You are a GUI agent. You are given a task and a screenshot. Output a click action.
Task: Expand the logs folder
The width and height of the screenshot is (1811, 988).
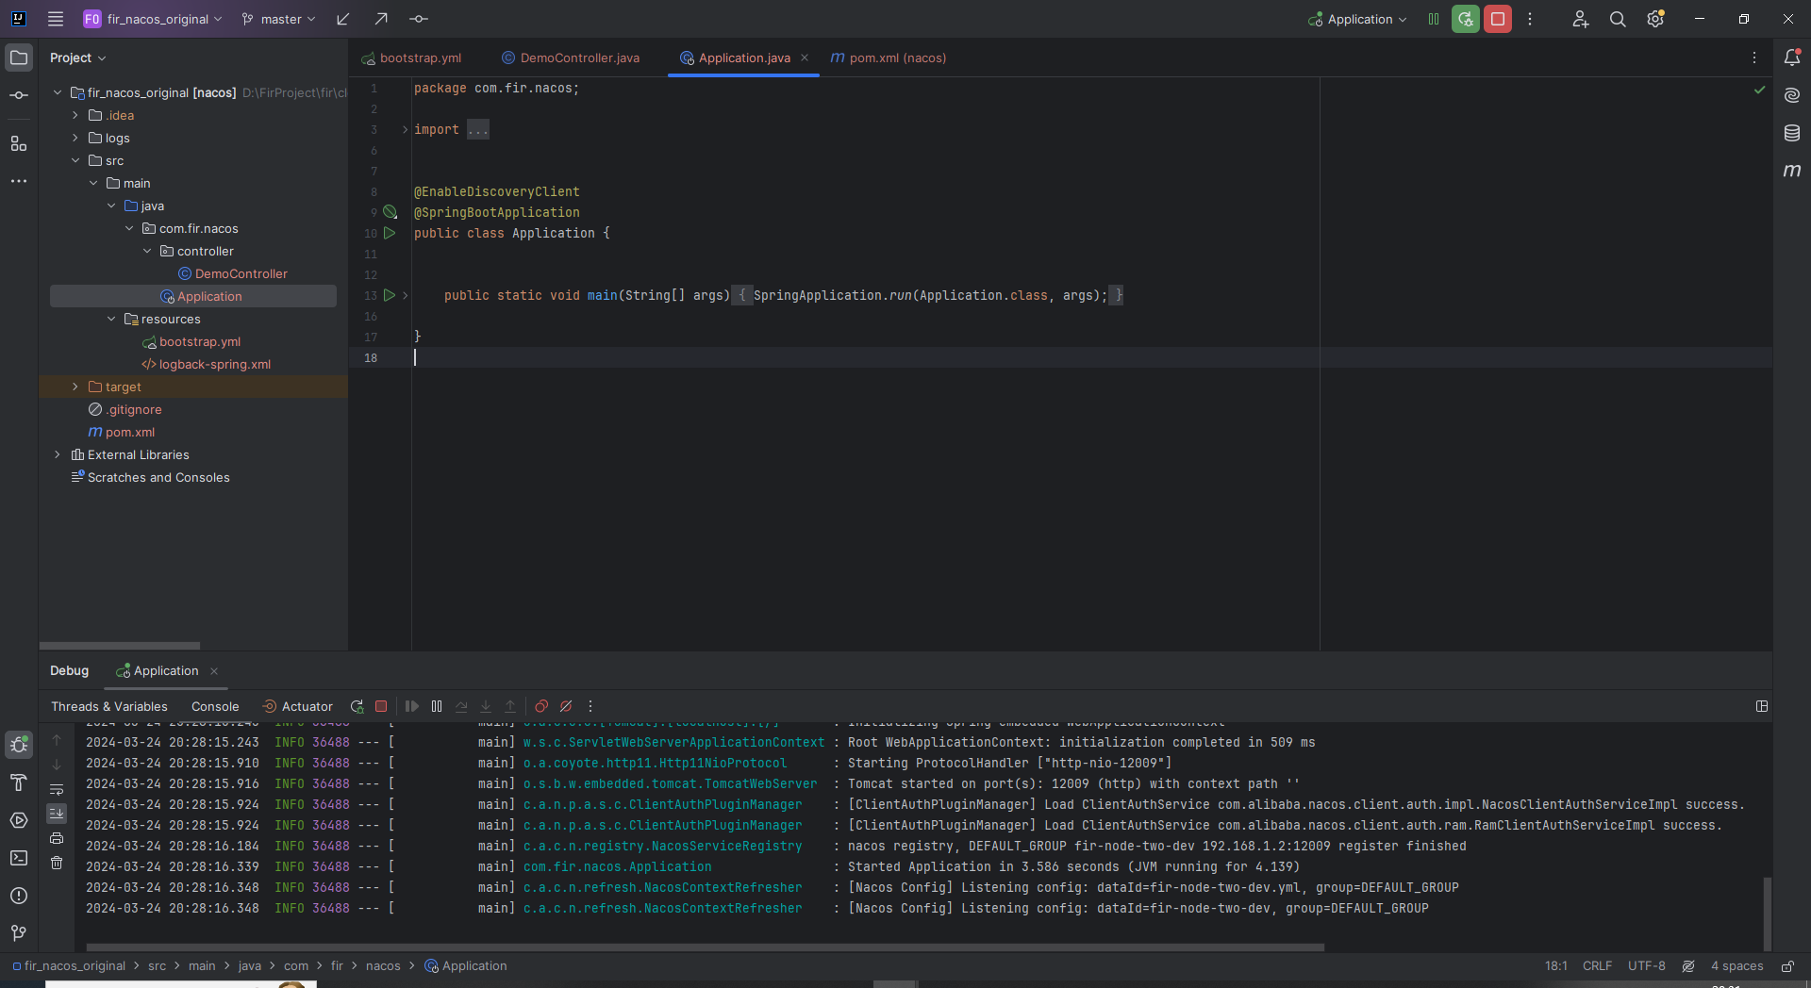tap(75, 138)
